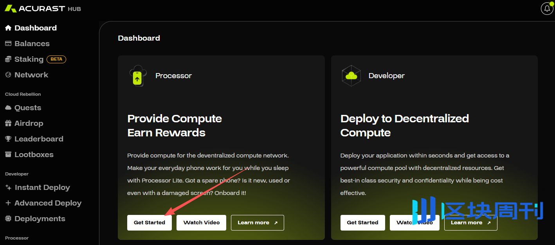Click the Airdrop gift icon in sidebar
The width and height of the screenshot is (555, 245).
(8, 123)
